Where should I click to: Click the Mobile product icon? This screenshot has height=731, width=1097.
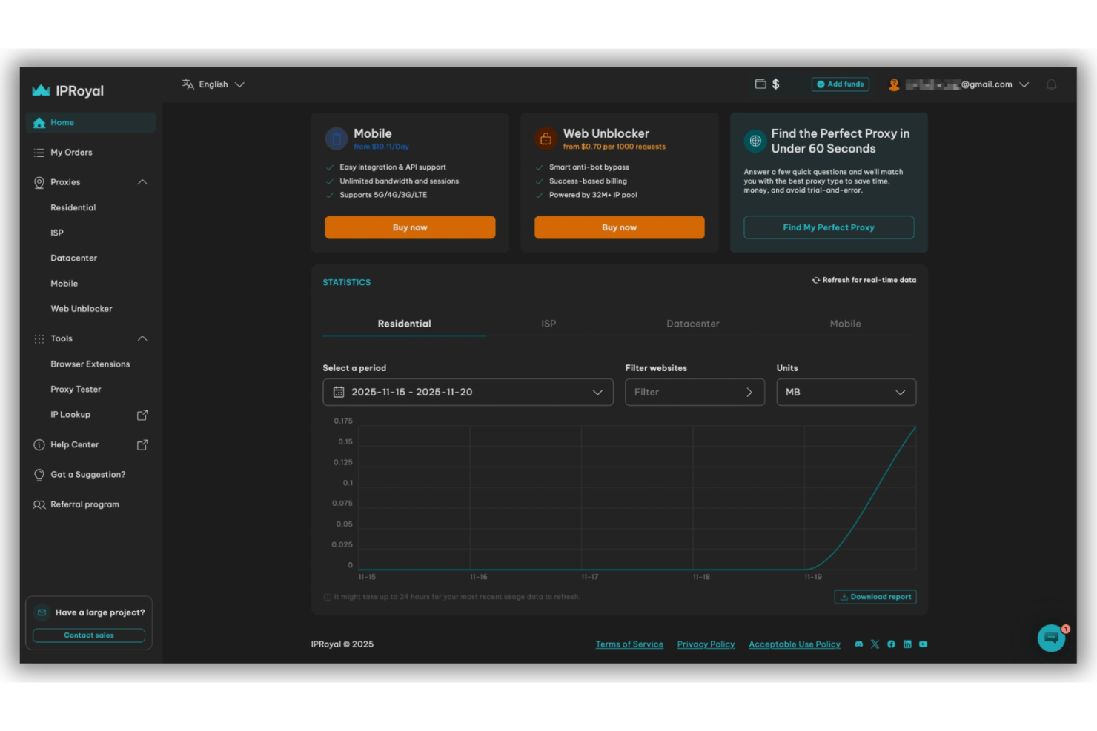pos(337,138)
